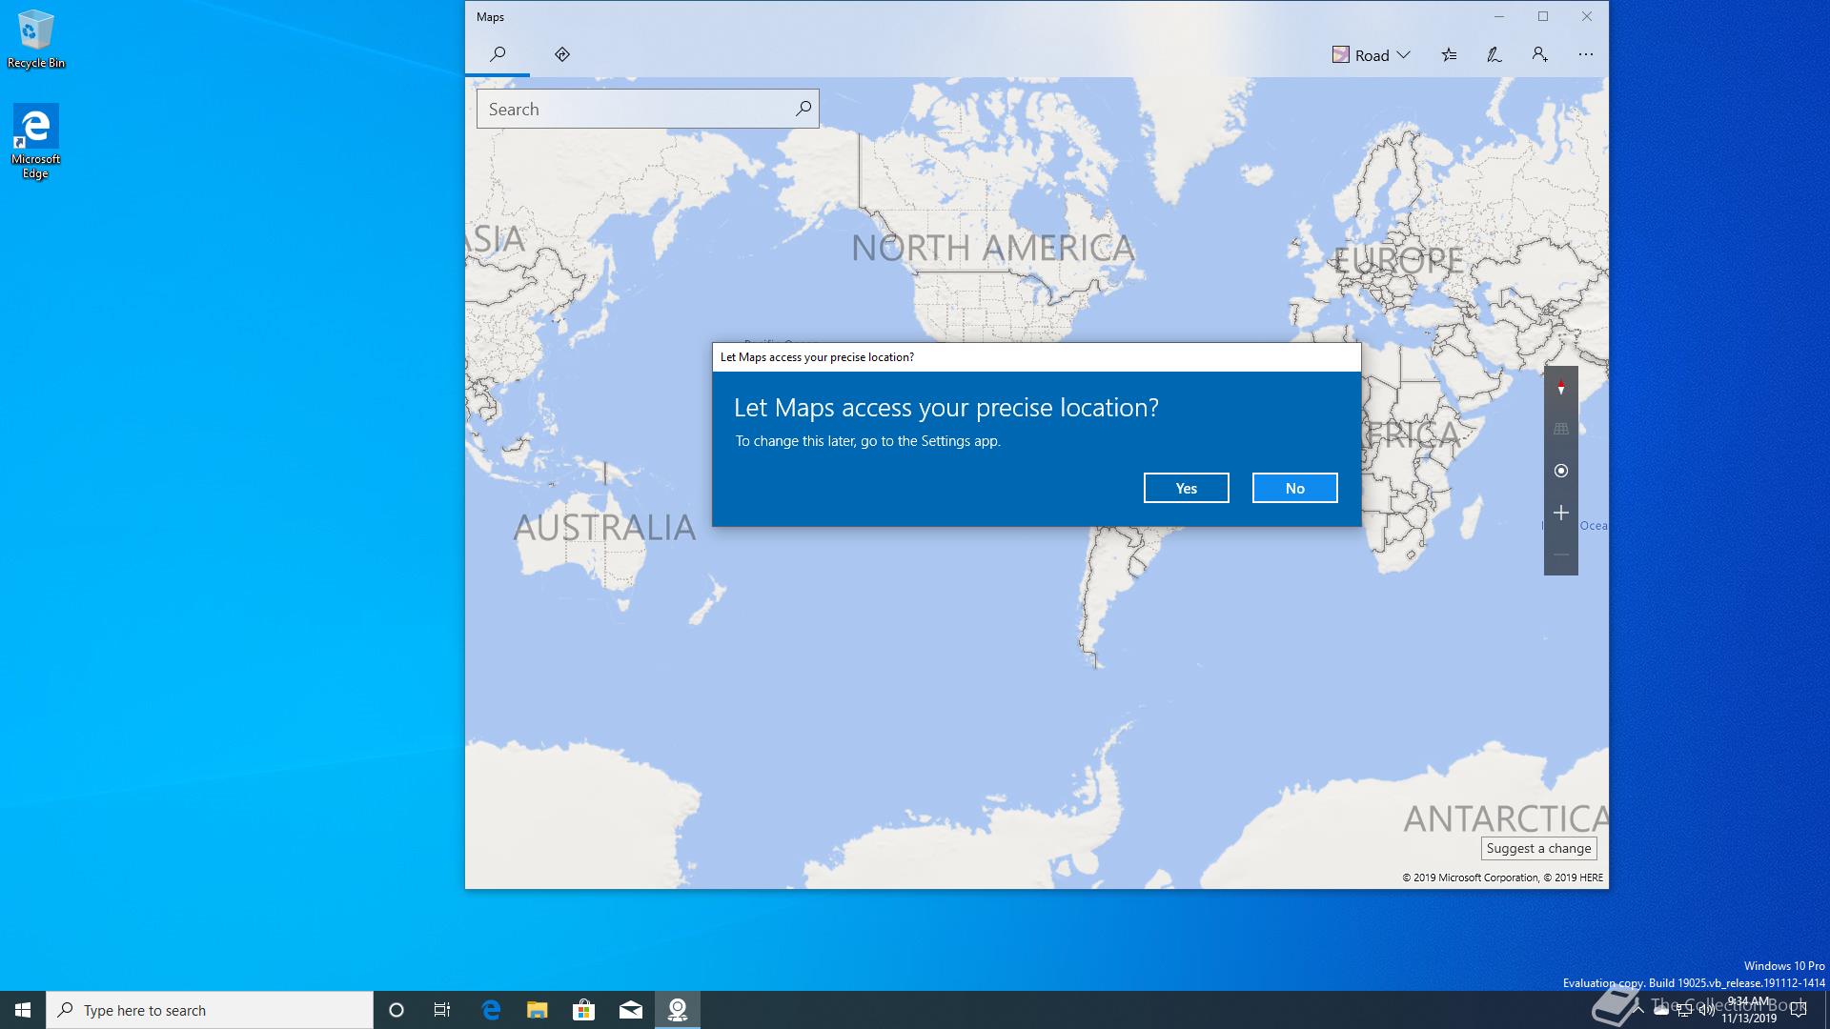Open the Mail app from taskbar
1830x1029 pixels.
[x=630, y=1010]
